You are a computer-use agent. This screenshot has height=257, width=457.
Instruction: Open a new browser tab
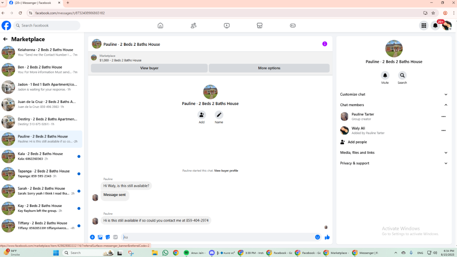tap(68, 3)
